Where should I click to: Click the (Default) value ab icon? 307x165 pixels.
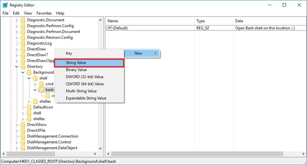coord(109,28)
